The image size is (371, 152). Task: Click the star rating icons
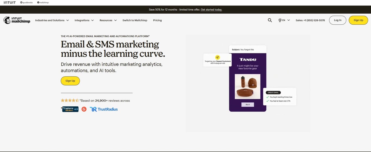pos(70,100)
